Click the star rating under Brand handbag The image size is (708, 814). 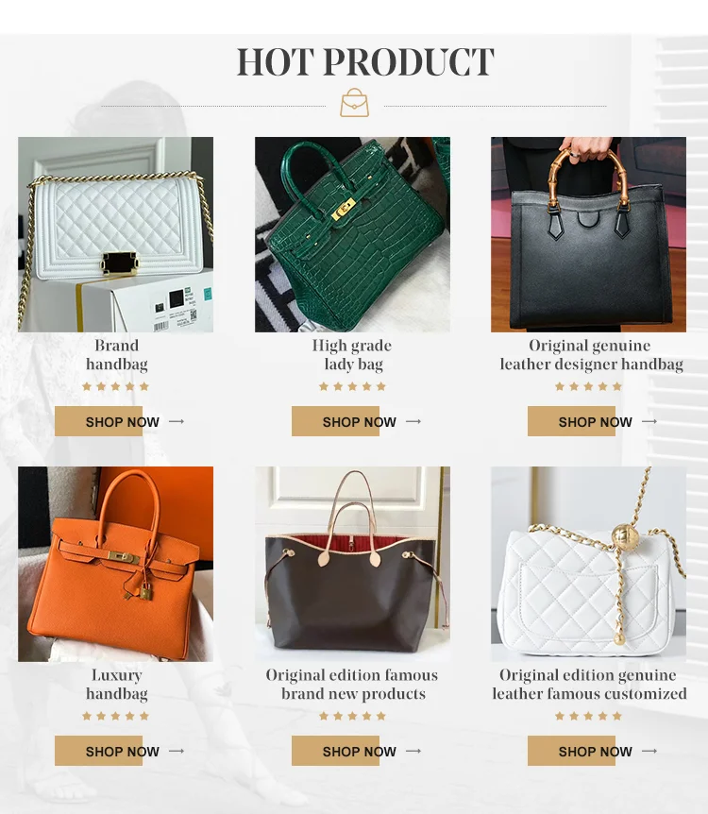point(116,386)
